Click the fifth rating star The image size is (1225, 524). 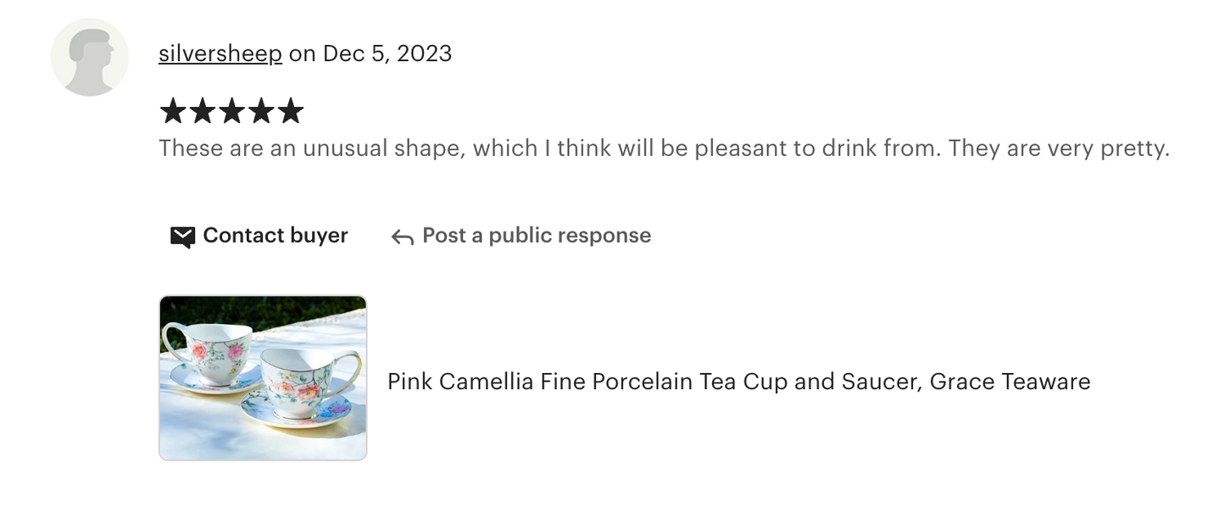tap(290, 111)
